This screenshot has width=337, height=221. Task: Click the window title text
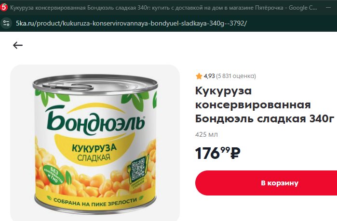pos(163,8)
